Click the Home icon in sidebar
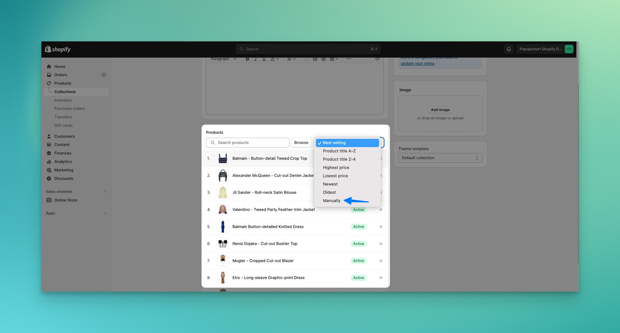 click(49, 67)
